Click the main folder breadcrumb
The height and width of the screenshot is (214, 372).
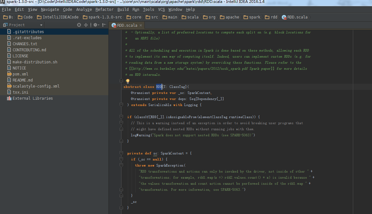pyautogui.click(x=170, y=17)
